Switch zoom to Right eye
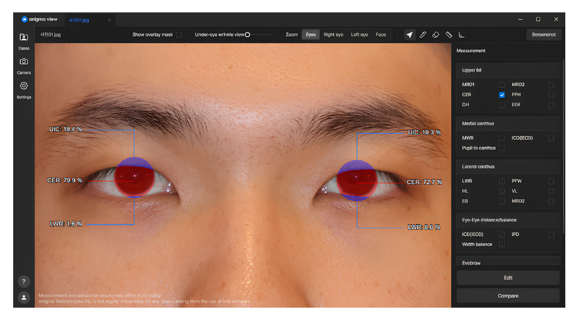Screen dimensions: 574x319 pyautogui.click(x=333, y=35)
